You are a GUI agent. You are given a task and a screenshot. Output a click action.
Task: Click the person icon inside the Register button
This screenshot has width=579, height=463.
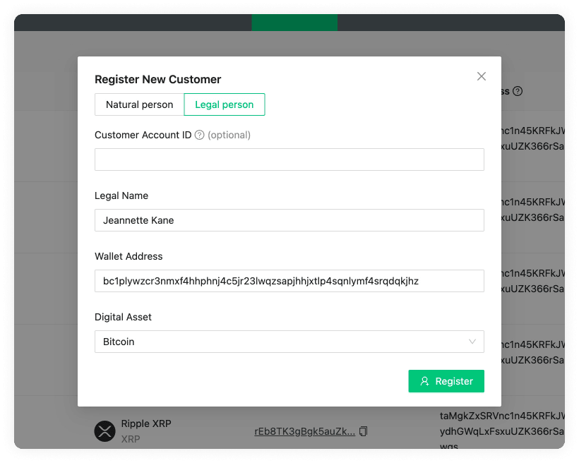pyautogui.click(x=424, y=381)
